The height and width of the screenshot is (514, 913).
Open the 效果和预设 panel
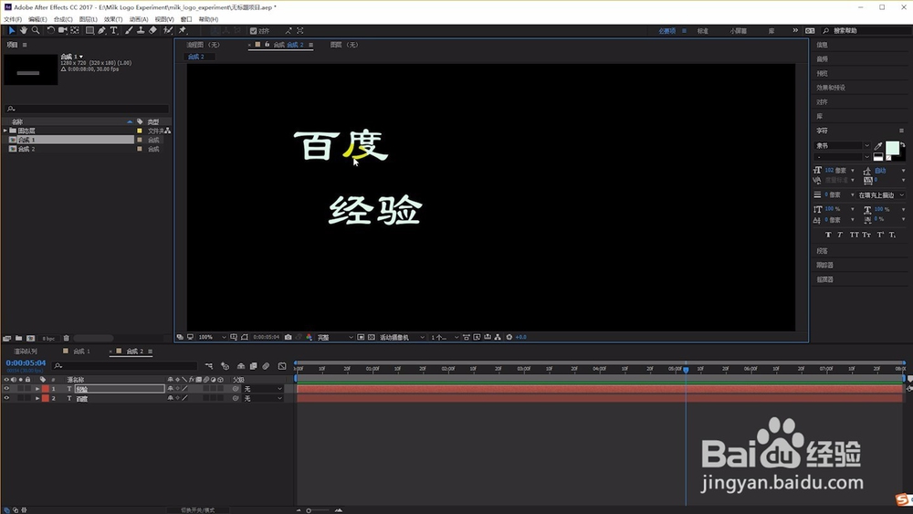pyautogui.click(x=831, y=88)
